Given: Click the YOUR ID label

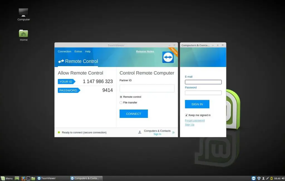Looking at the screenshot, I should click(x=66, y=81).
